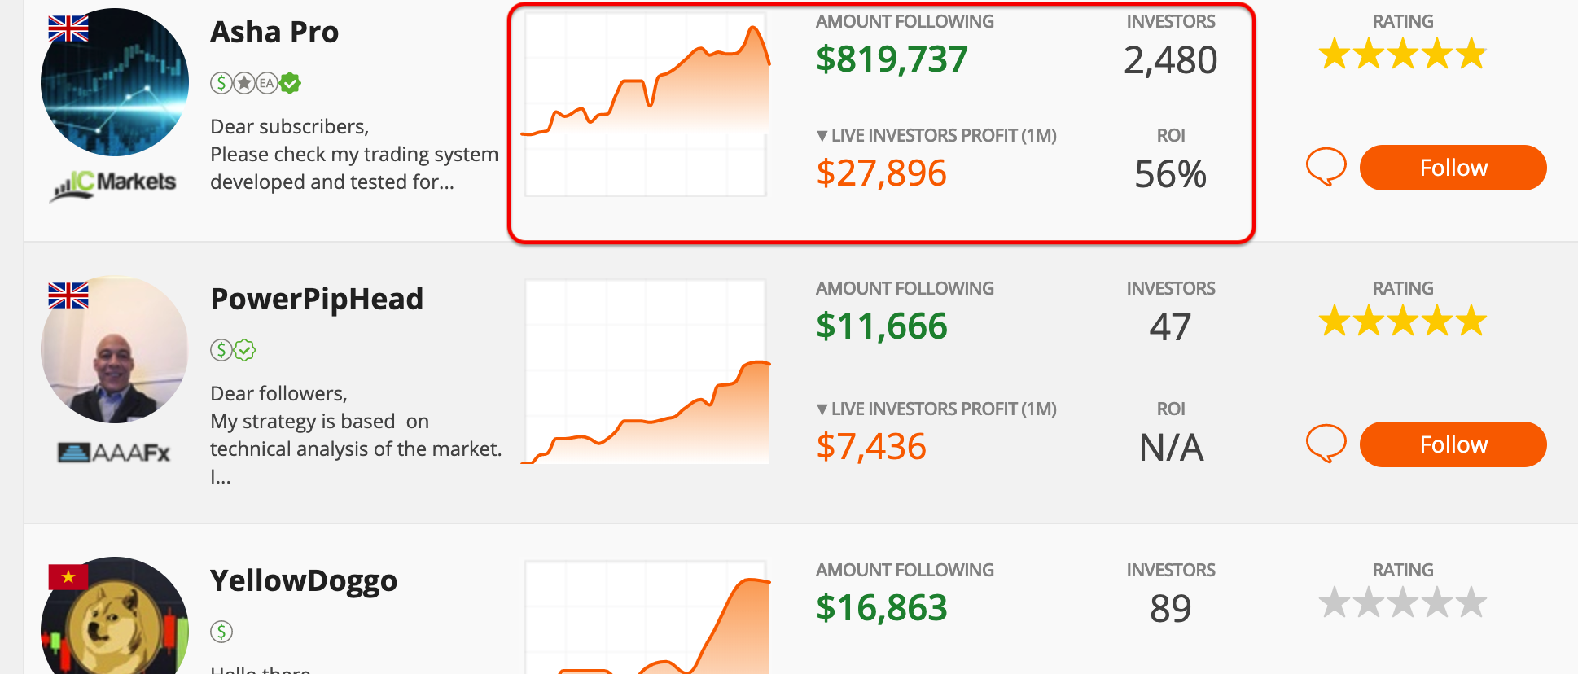Open the YellowDoggo profile name link

click(x=304, y=581)
